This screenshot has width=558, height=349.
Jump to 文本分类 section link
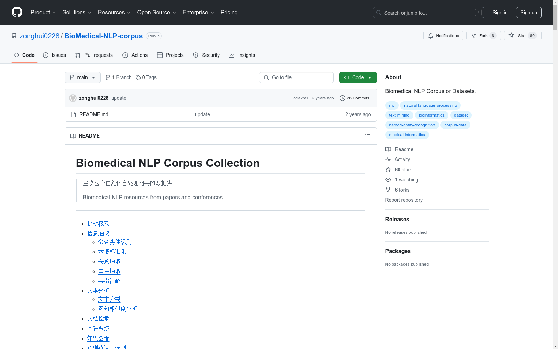click(x=109, y=299)
